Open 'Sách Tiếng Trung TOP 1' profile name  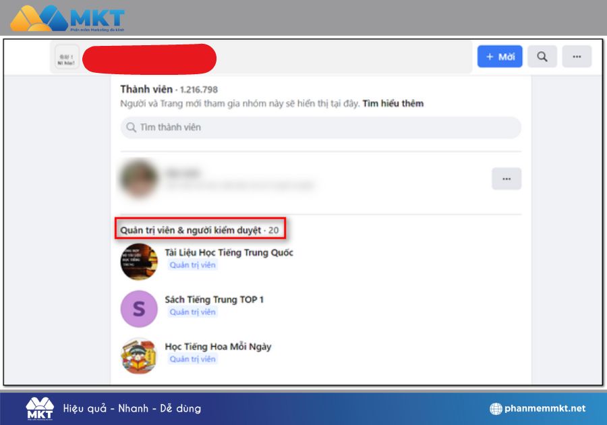click(214, 300)
